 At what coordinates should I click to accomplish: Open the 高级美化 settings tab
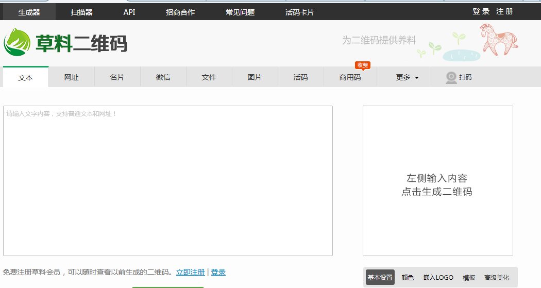point(497,277)
